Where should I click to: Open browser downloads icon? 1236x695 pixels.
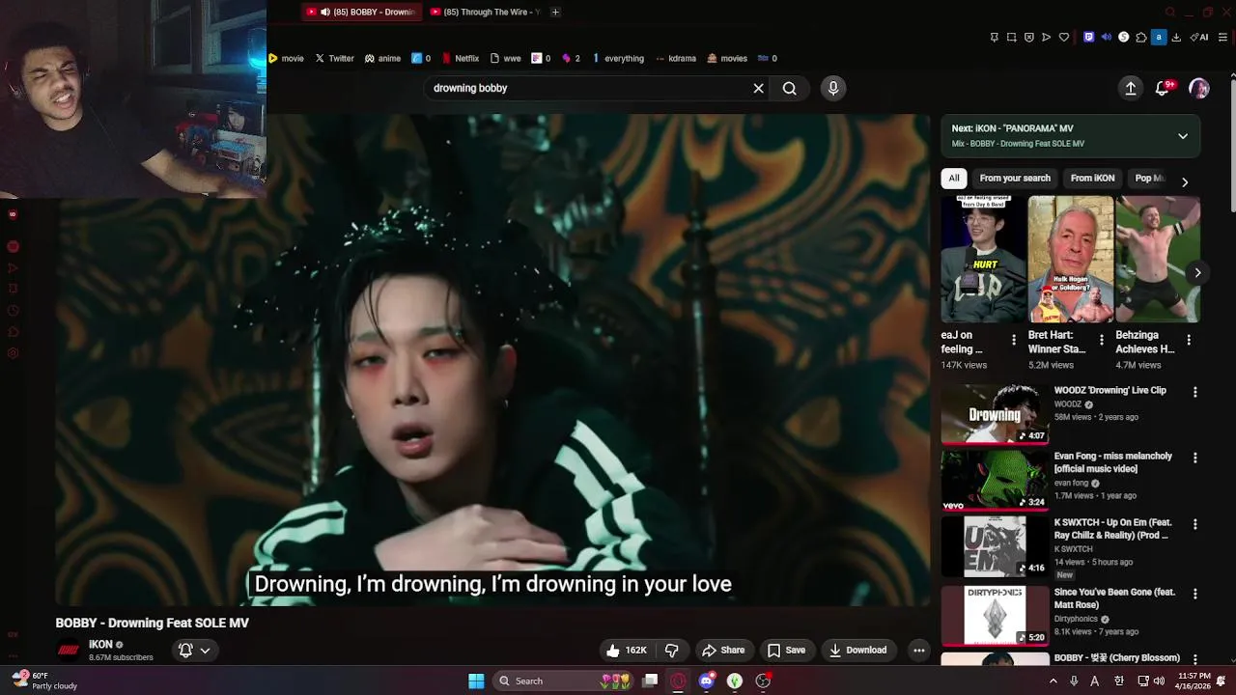[x=1177, y=38]
